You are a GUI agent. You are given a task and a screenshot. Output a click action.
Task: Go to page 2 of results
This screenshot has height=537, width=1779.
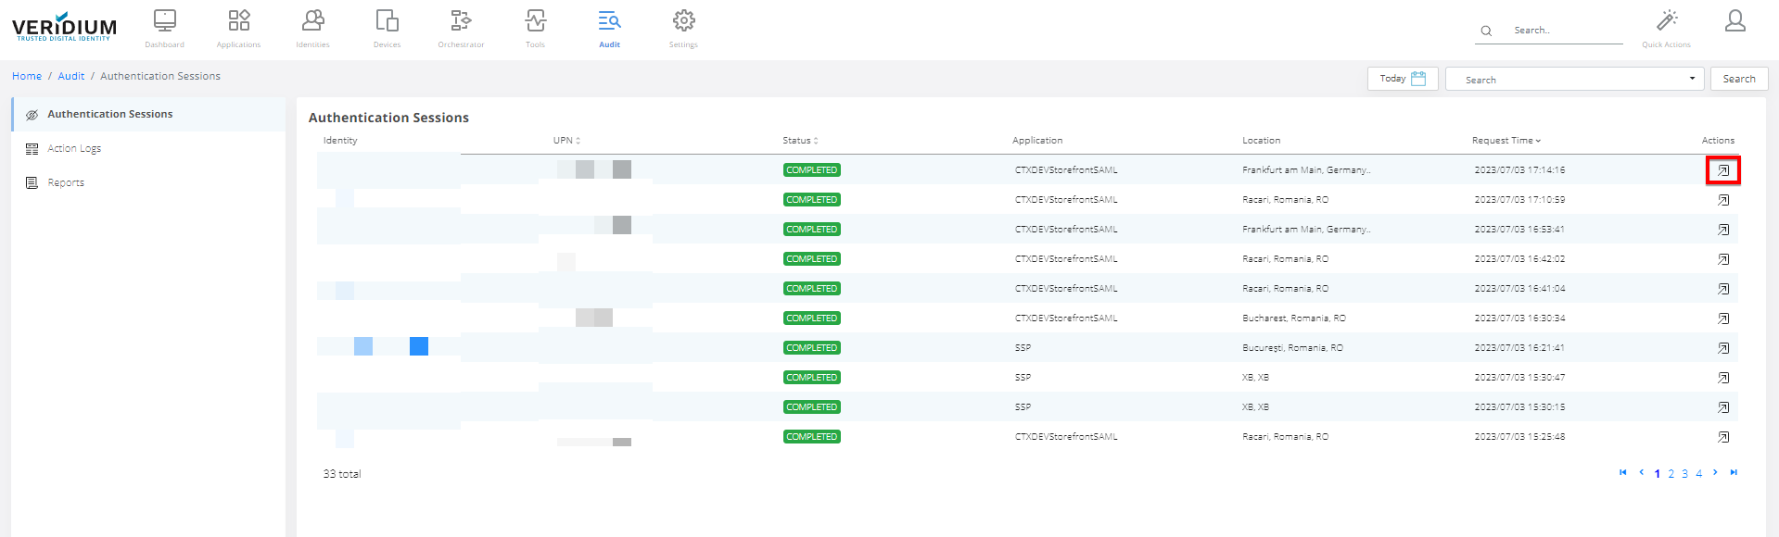1671,474
